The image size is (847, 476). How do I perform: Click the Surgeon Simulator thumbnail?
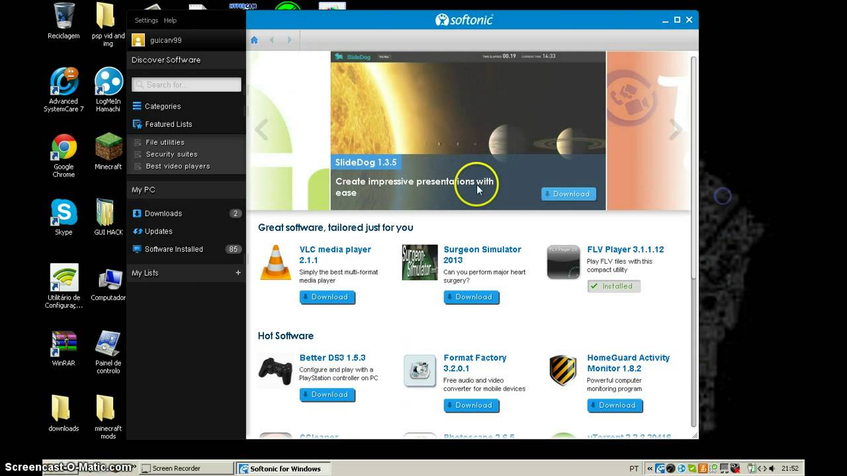coord(420,262)
